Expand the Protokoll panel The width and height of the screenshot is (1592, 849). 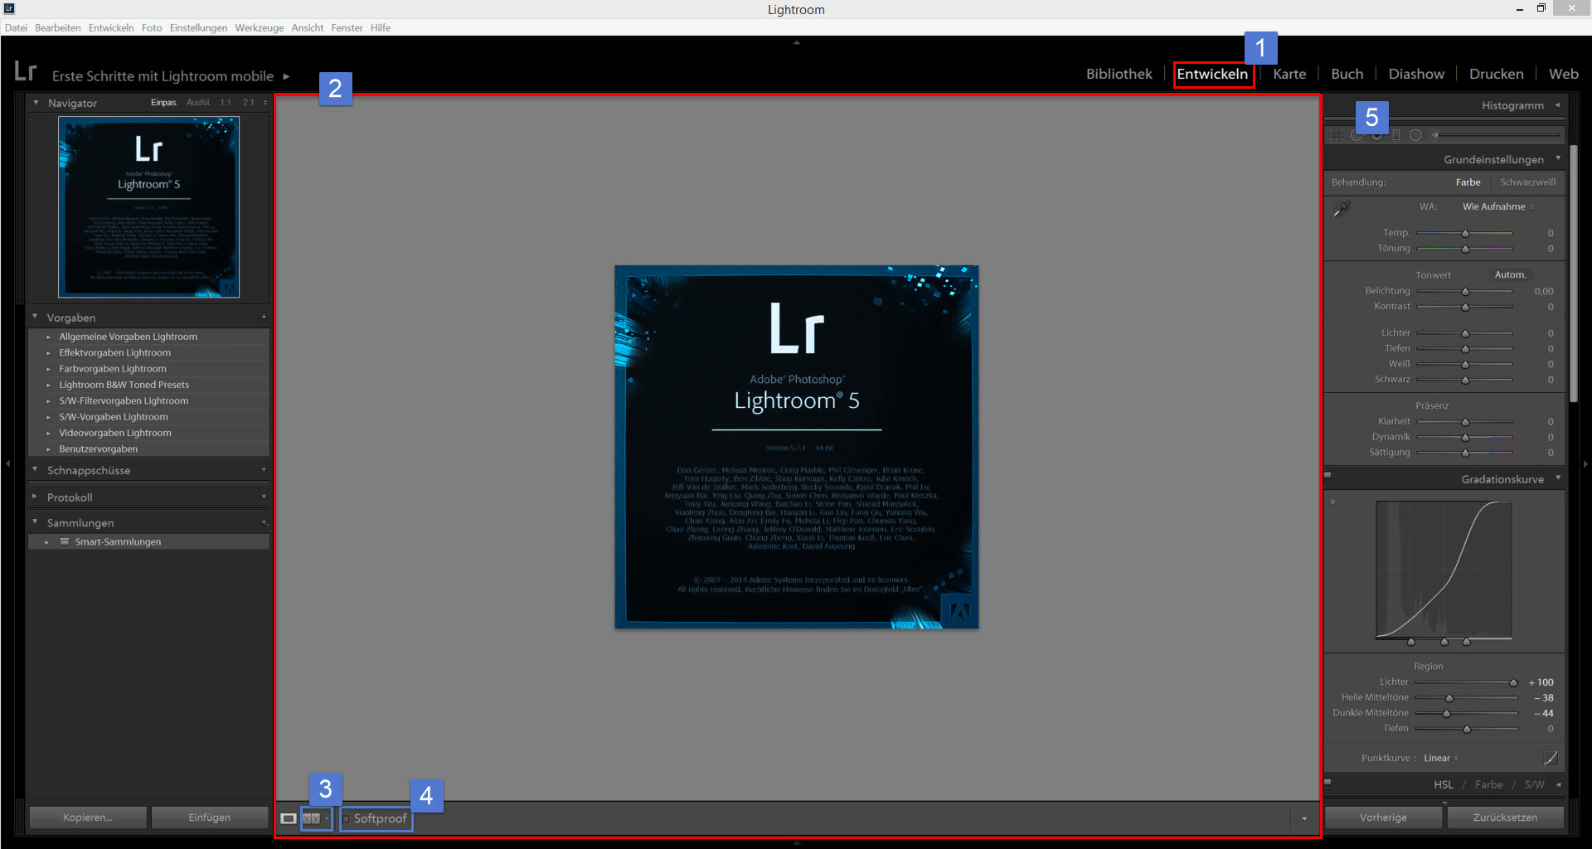(35, 497)
